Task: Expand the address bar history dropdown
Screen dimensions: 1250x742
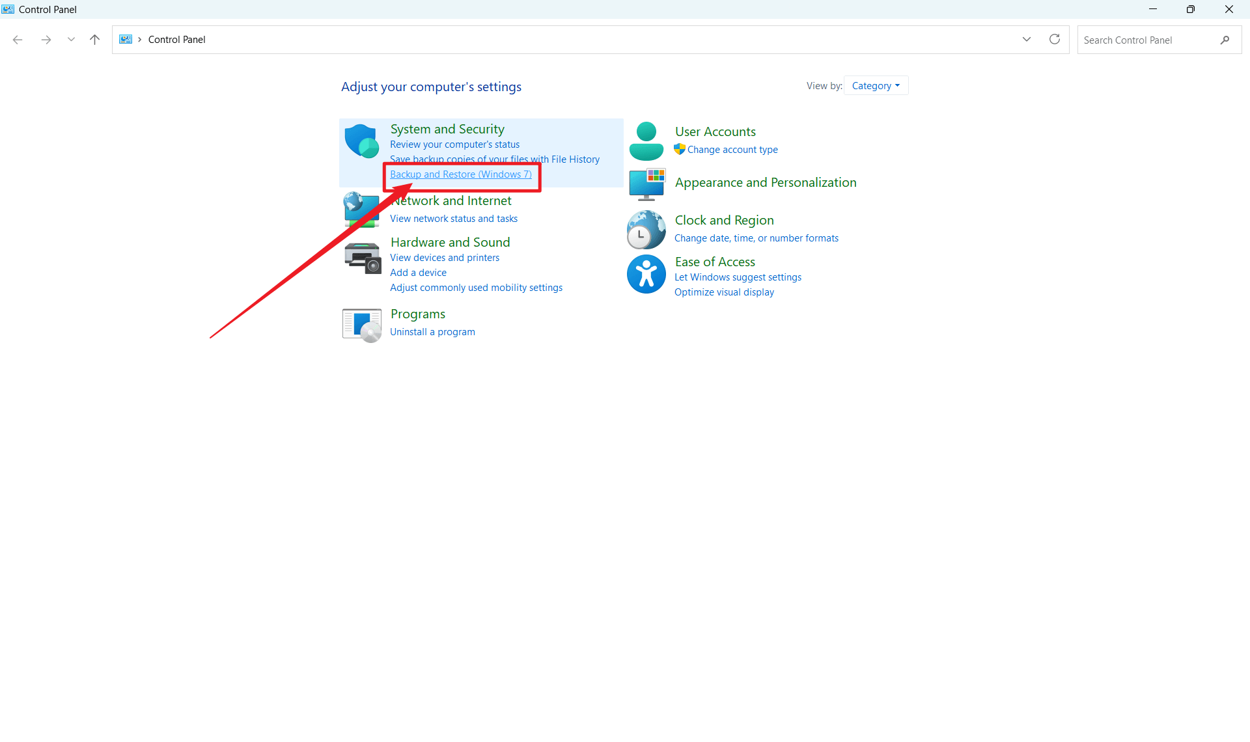Action: coord(1027,39)
